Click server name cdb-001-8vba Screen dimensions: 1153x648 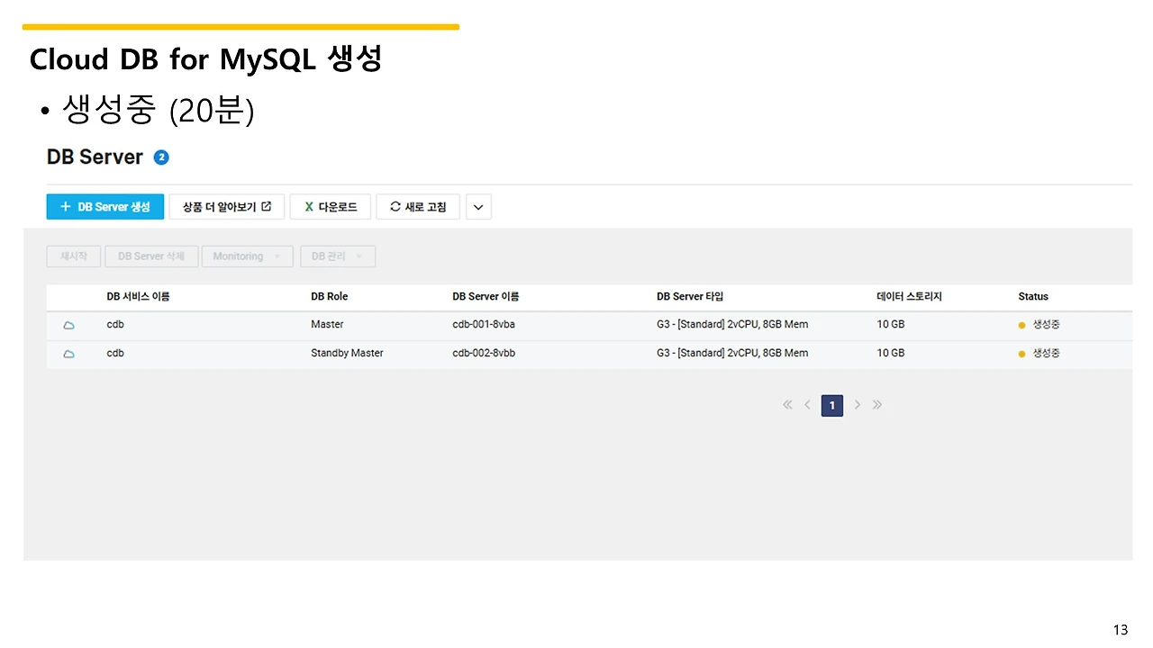(x=484, y=325)
